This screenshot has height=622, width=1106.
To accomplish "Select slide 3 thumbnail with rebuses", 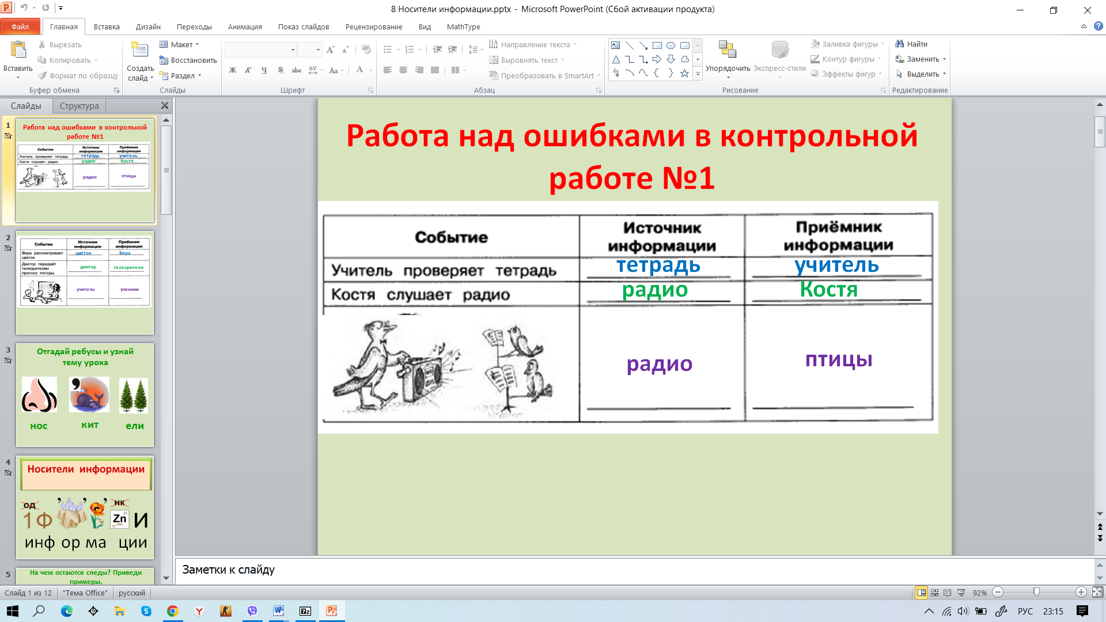I will click(85, 395).
